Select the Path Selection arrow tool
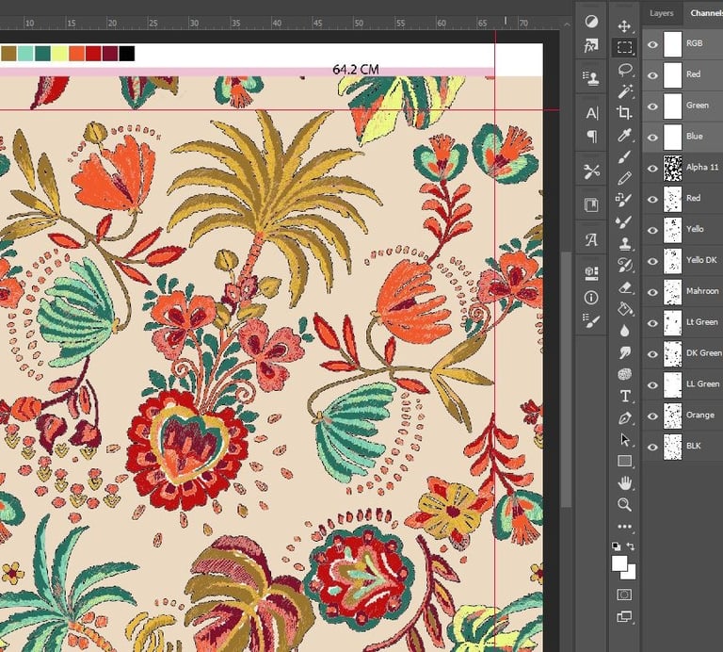 624,440
